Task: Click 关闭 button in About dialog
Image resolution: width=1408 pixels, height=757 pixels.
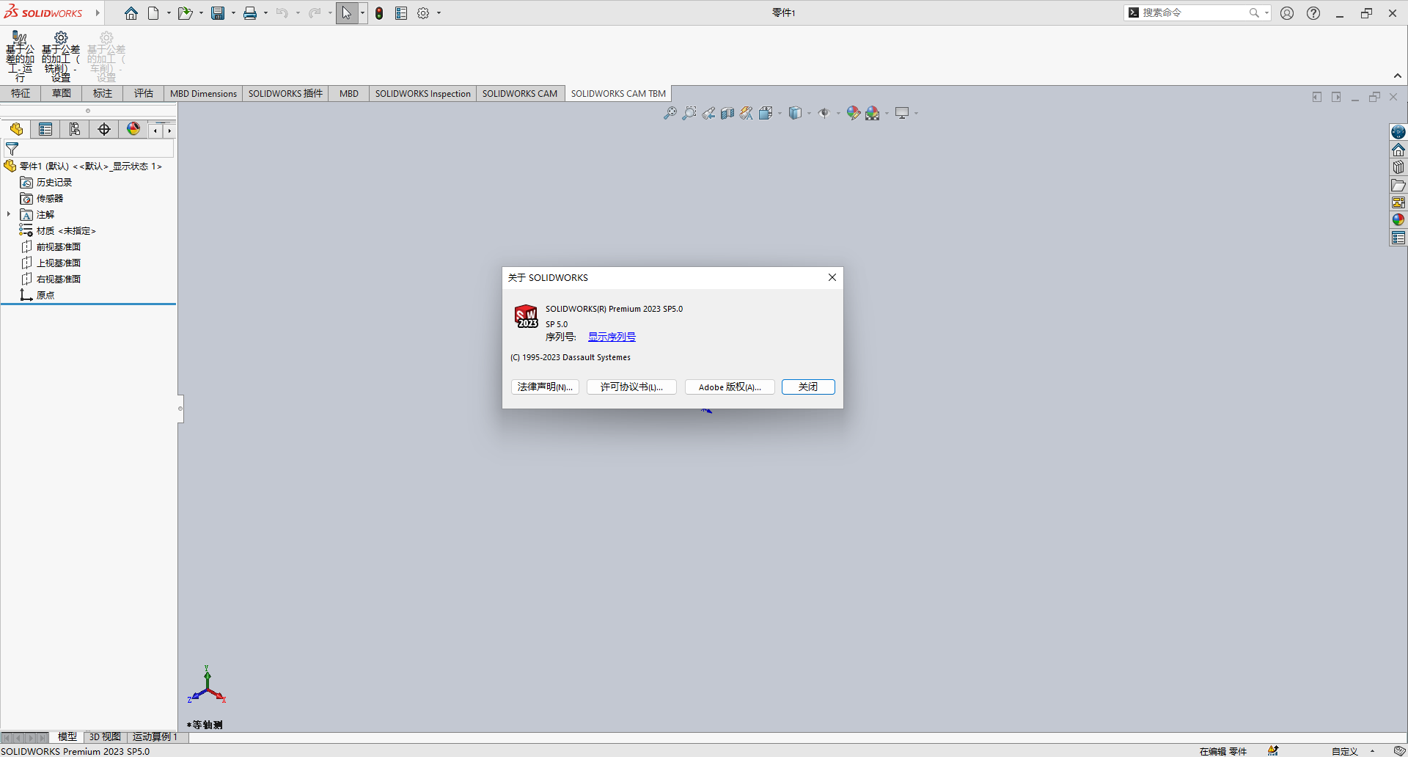Action: [x=808, y=387]
